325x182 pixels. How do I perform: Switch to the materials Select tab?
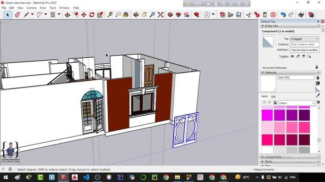(265, 97)
